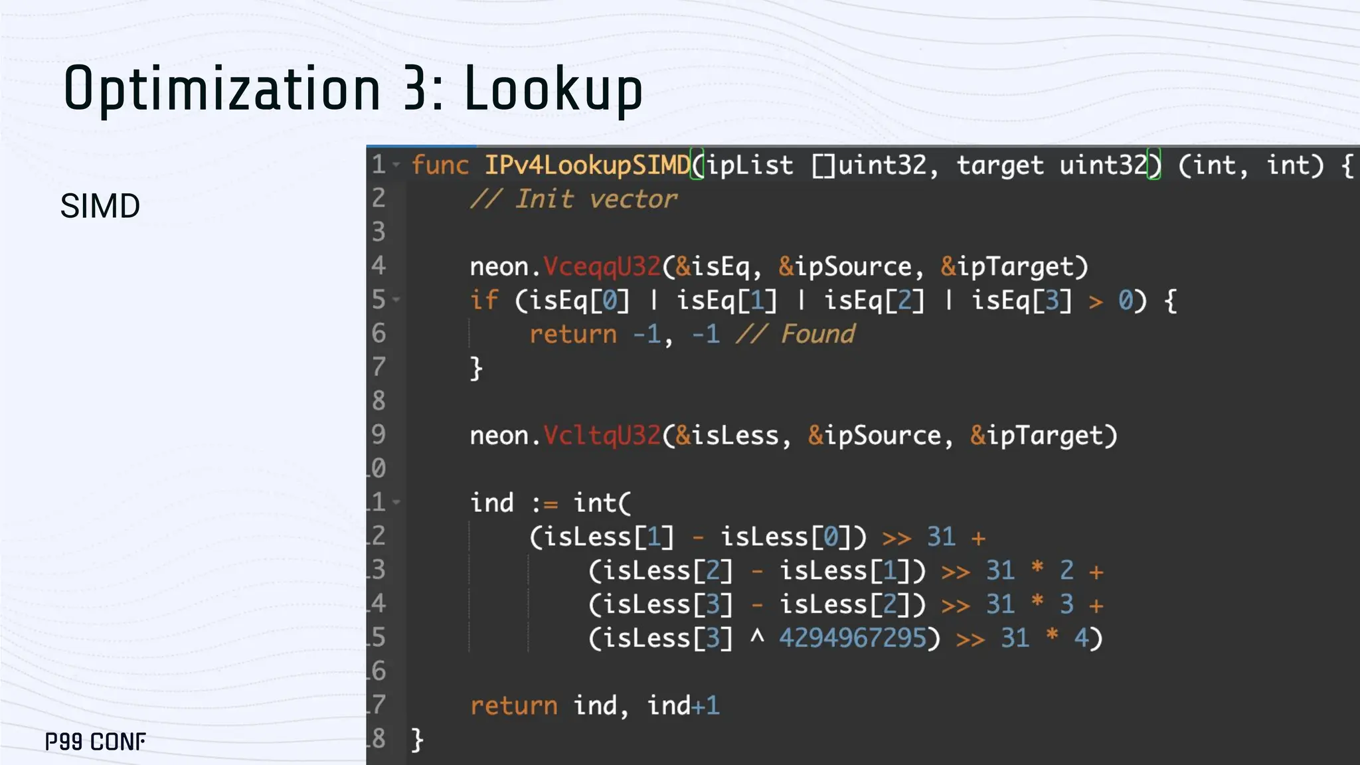The height and width of the screenshot is (765, 1360).
Task: Collapse the fold arrow beside the 'ind := int(' line
Action: [x=396, y=502]
